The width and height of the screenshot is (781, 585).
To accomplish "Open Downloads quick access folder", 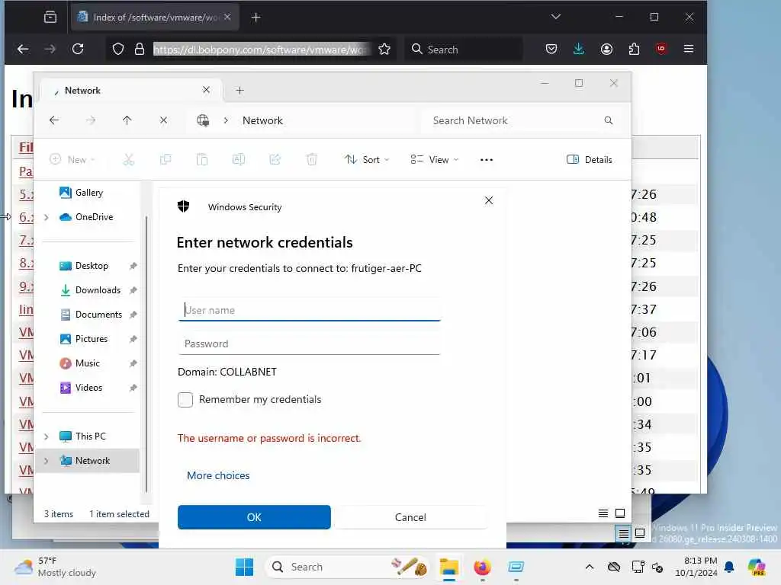I will pos(98,290).
